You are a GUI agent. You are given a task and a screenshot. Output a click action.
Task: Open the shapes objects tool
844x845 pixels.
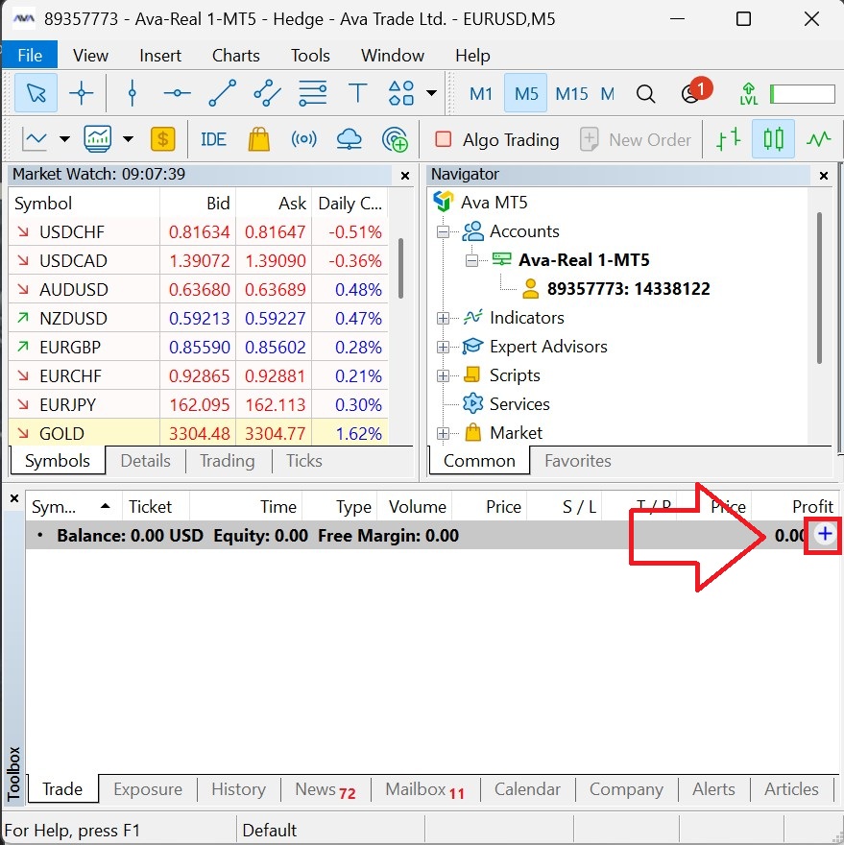coord(401,93)
